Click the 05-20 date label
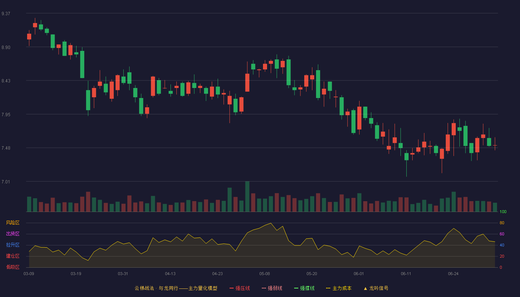 (x=312, y=274)
